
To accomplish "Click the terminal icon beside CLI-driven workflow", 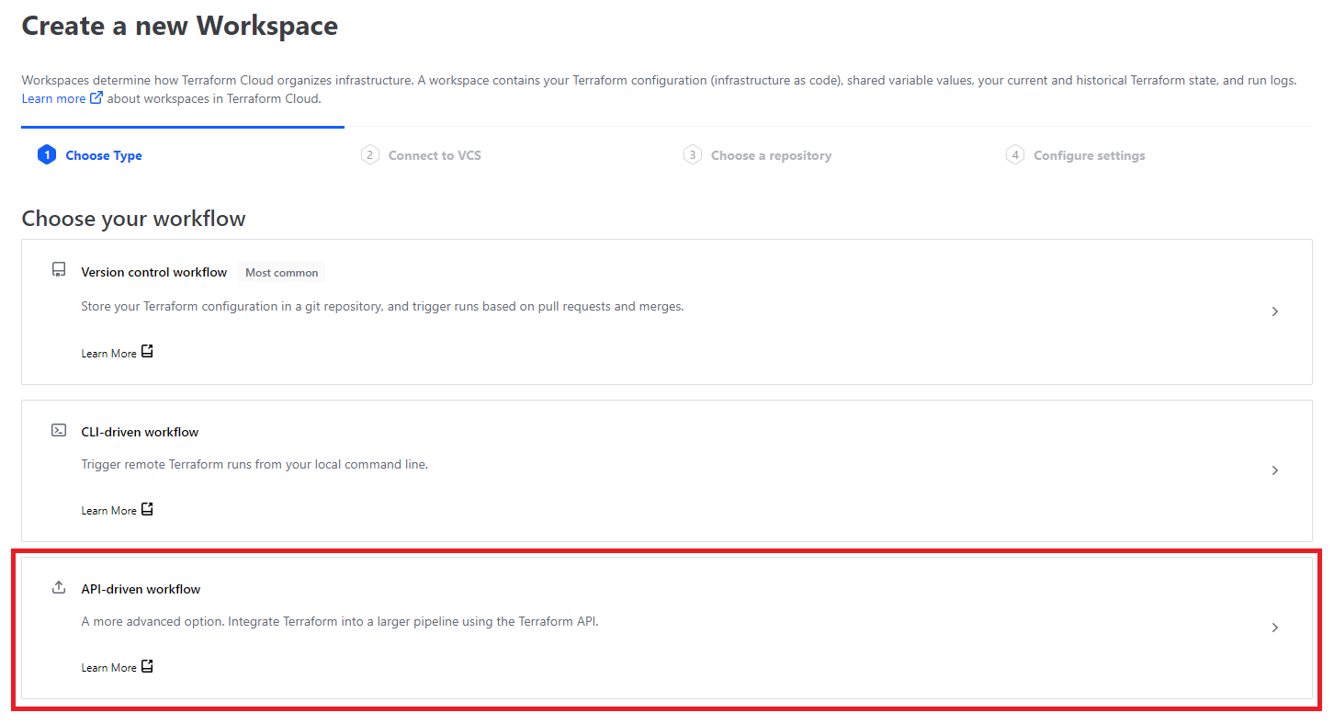I will [58, 428].
